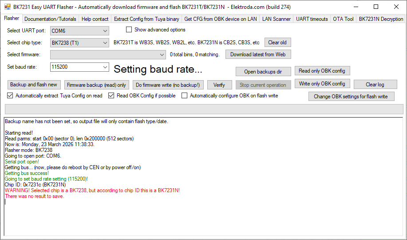407x240 pixels.
Task: Click Stop current operation button
Action: point(263,85)
